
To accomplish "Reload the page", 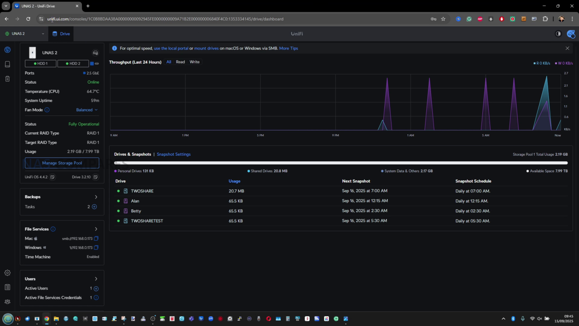I will click(28, 19).
